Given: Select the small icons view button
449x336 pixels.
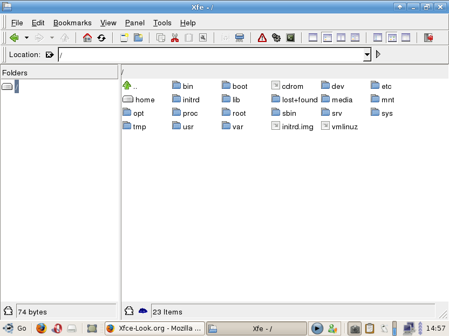Looking at the screenshot, I should click(x=392, y=38).
